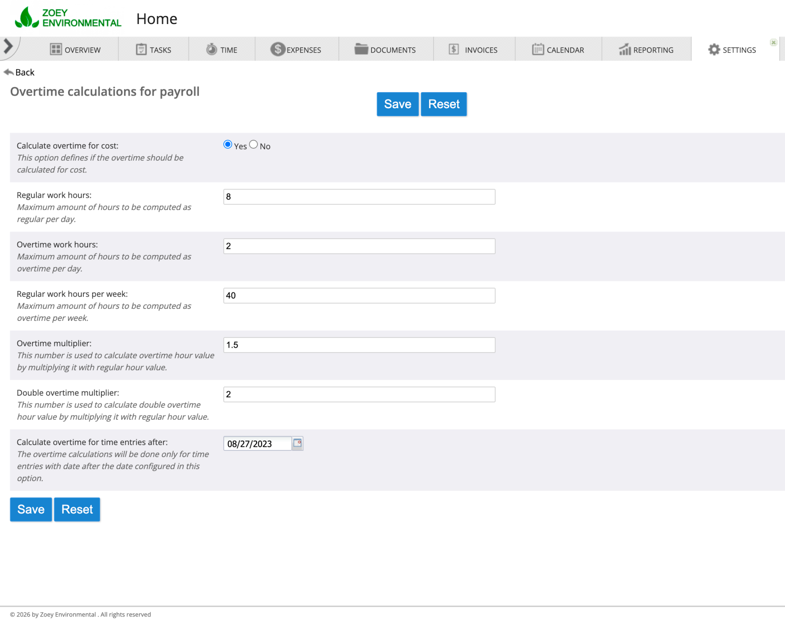Open the Overview grid icon tab

(x=56, y=49)
